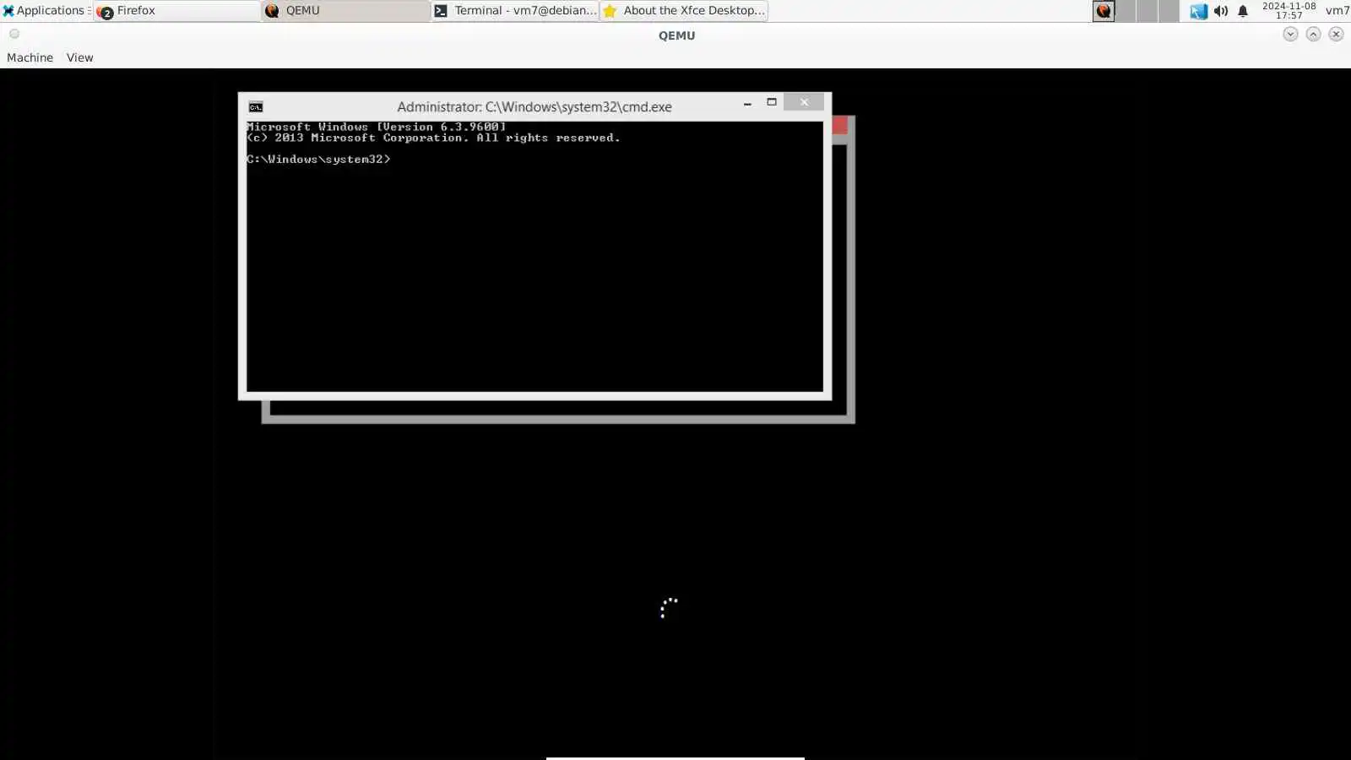Open the volume speaker tray icon

1221,11
